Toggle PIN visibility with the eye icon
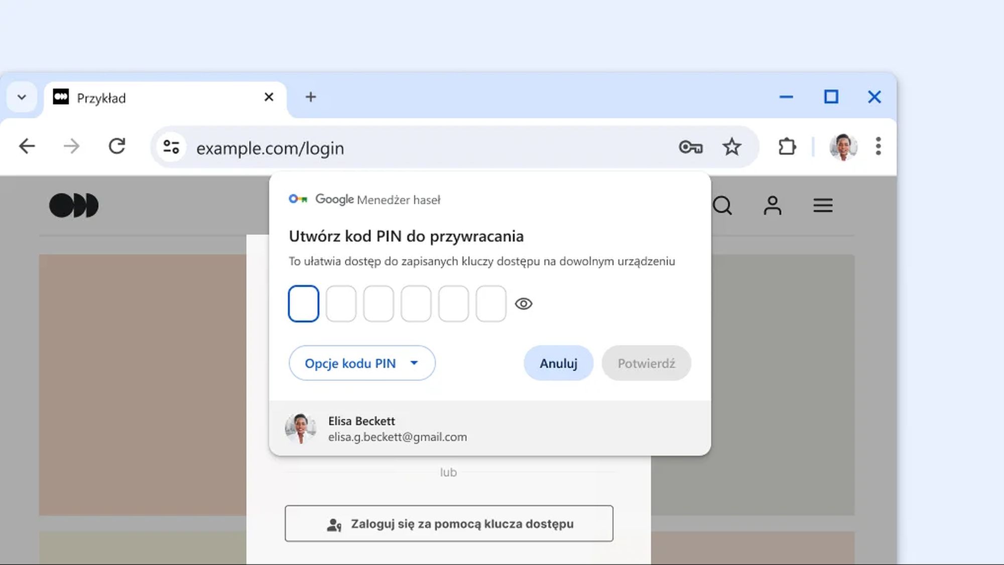This screenshot has height=565, width=1004. tap(524, 304)
